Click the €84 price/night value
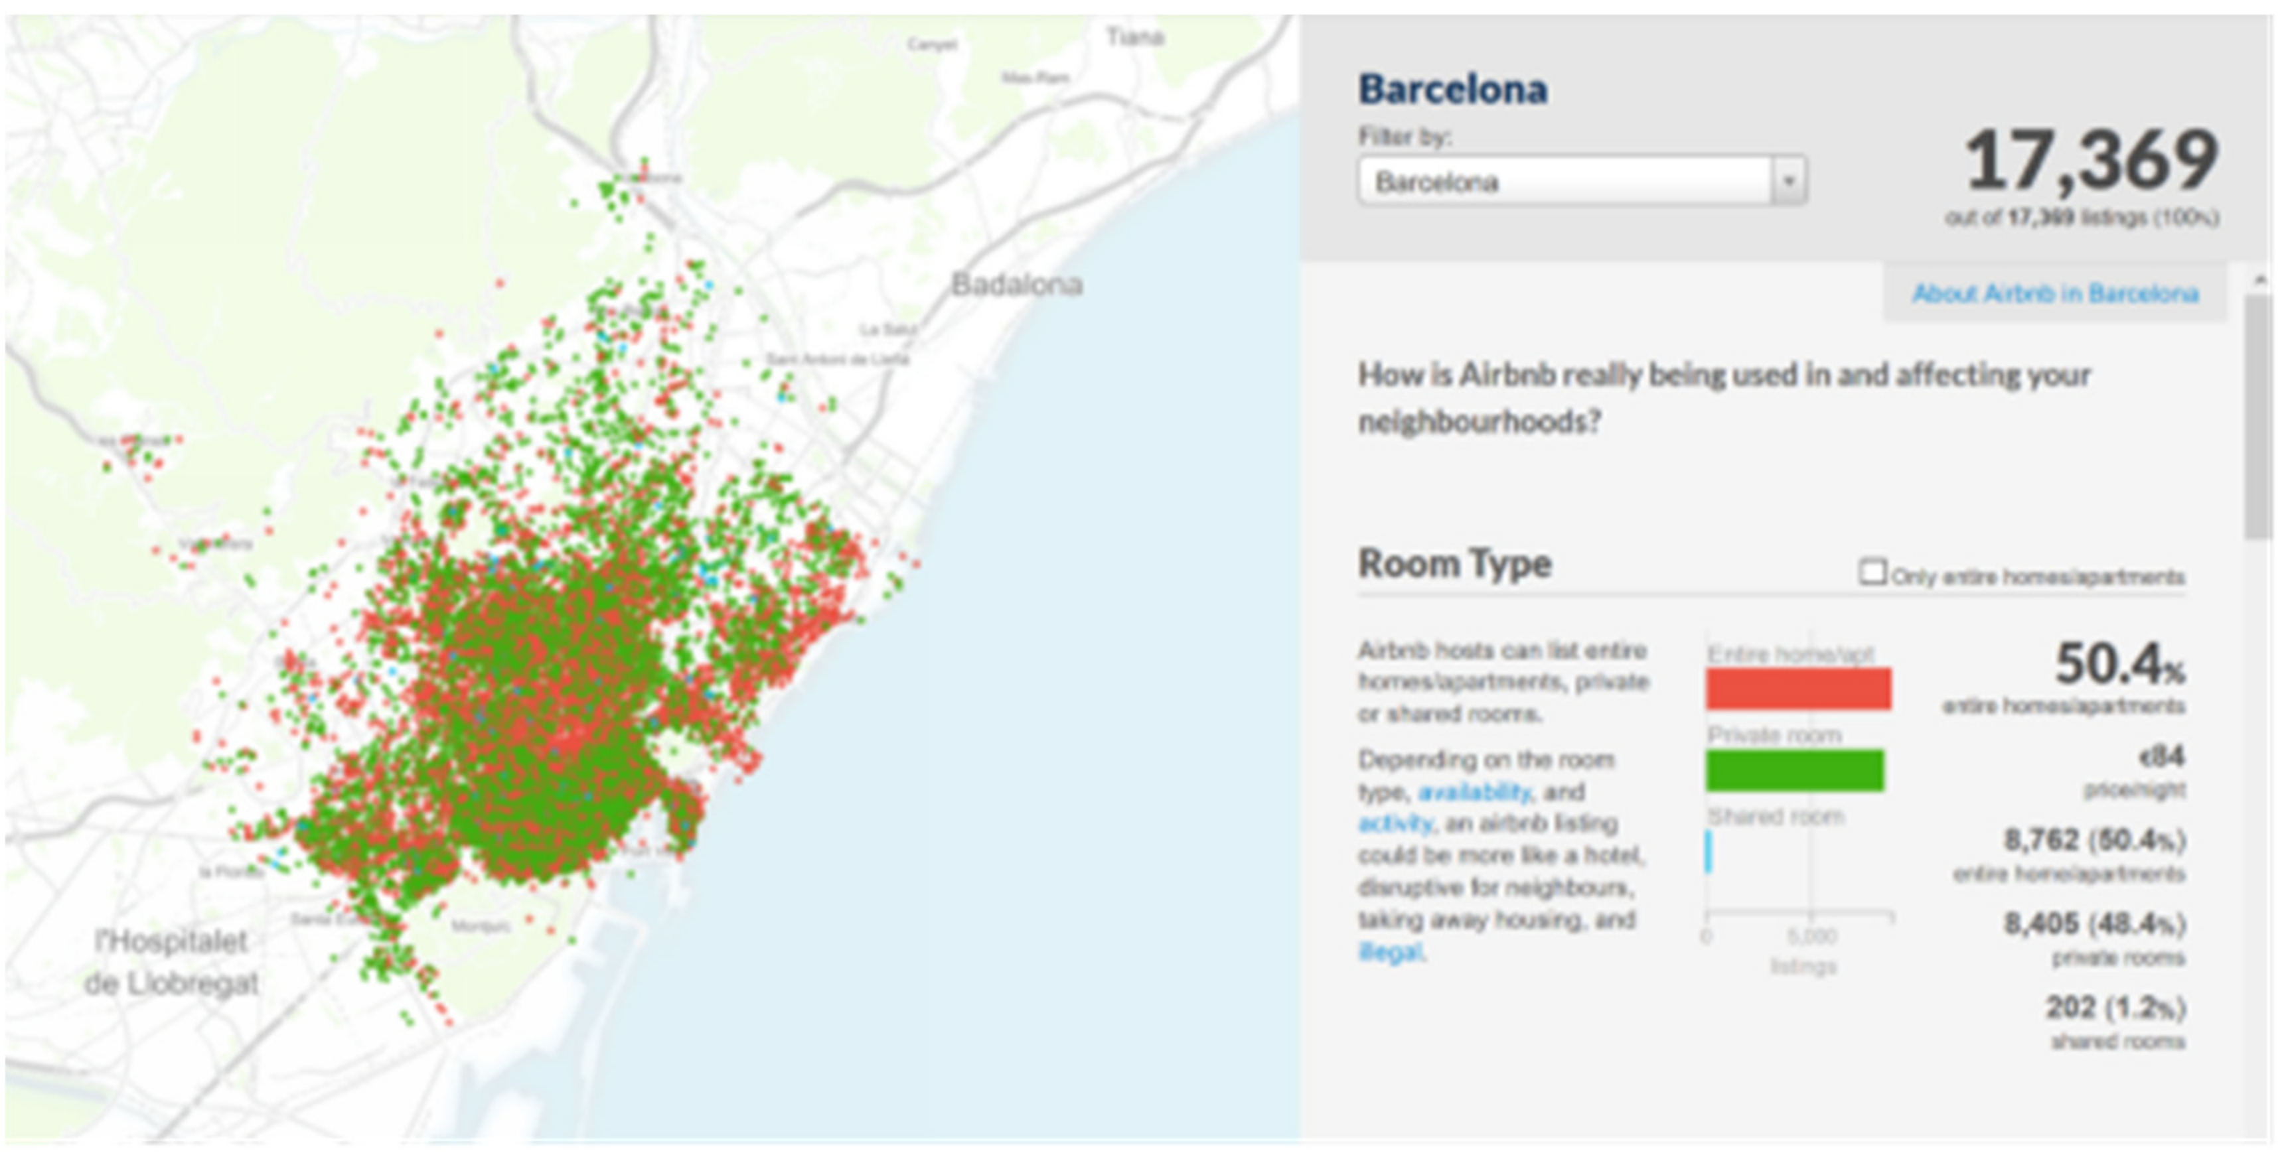Screen dimensions: 2286x1157 pyautogui.click(x=2161, y=756)
